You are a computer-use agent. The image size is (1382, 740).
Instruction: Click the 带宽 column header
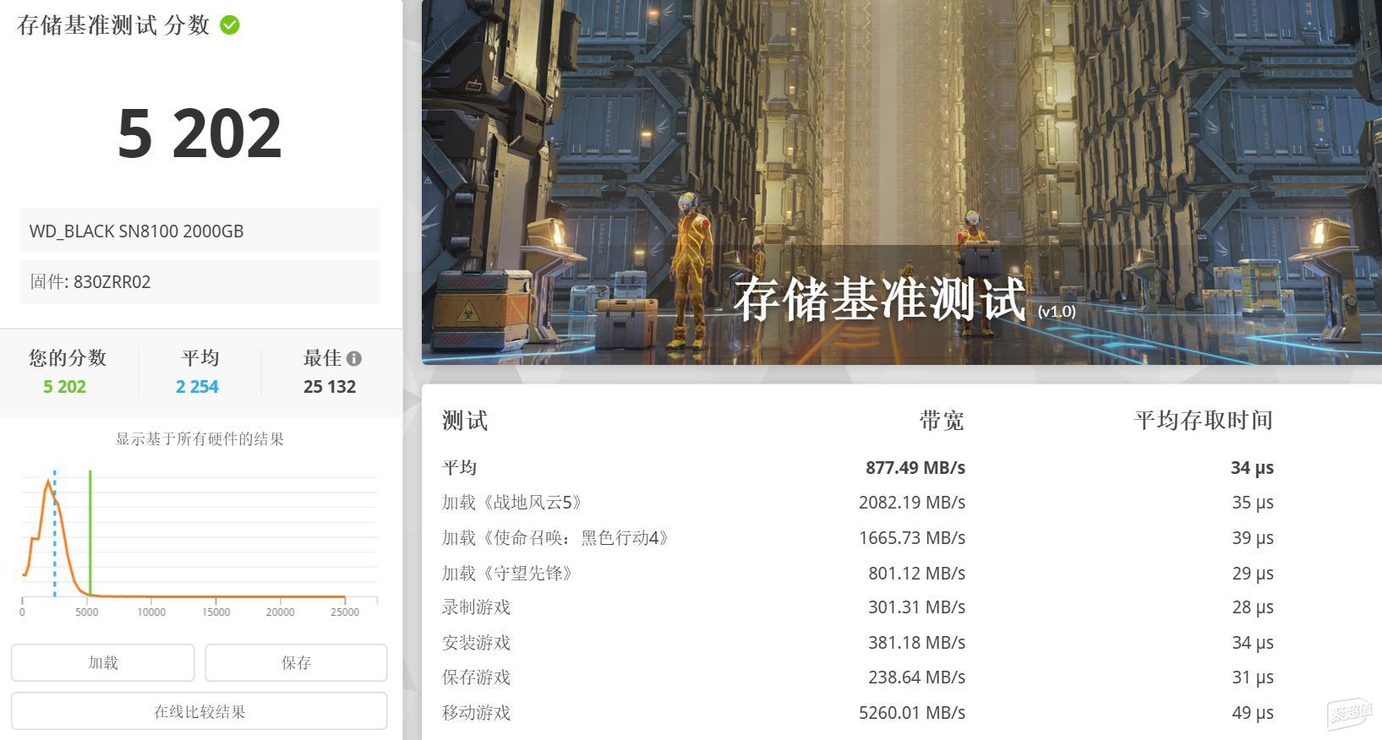coord(942,420)
